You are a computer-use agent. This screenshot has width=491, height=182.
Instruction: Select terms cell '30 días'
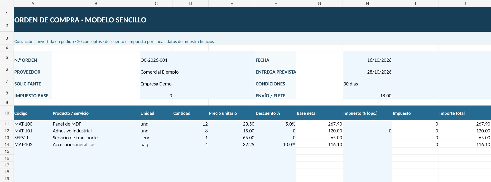click(x=368, y=81)
